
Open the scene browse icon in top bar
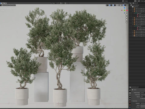coord(123,1)
